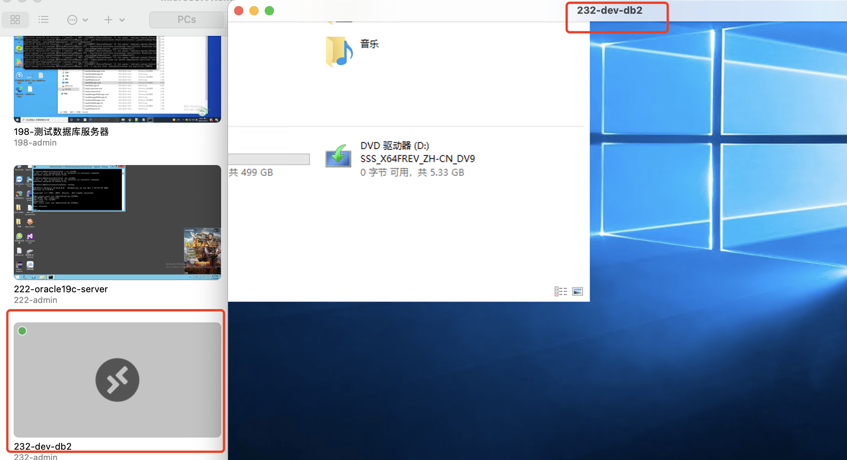Switch Explorer to large icons view
The image size is (847, 460).
pyautogui.click(x=577, y=292)
